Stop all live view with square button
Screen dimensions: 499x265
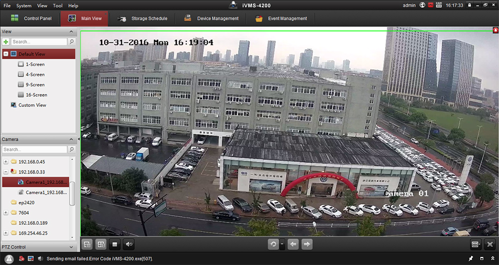[115, 244]
